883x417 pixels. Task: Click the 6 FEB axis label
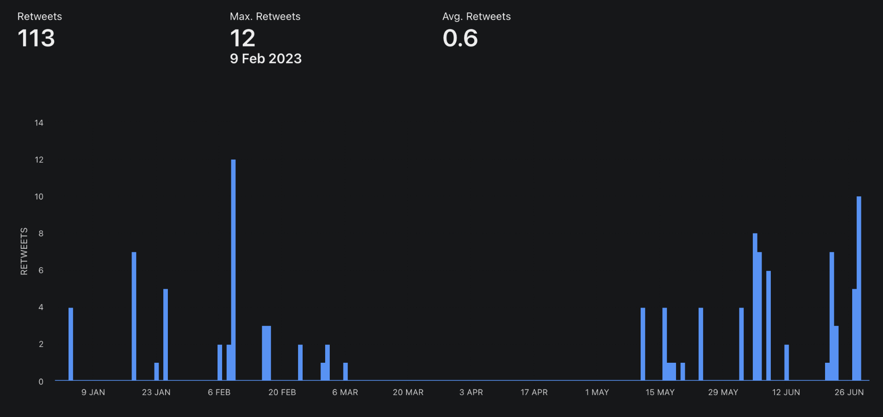click(x=219, y=392)
